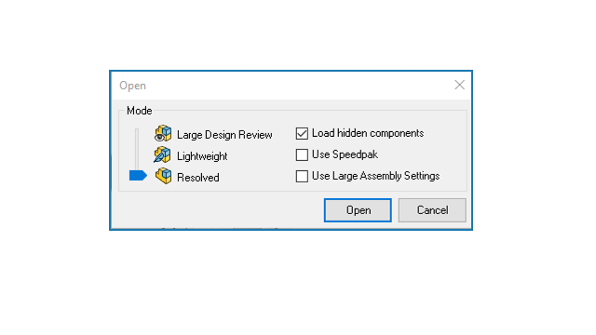Set slider track to Lightweight level
The image size is (596, 335).
[x=137, y=155]
